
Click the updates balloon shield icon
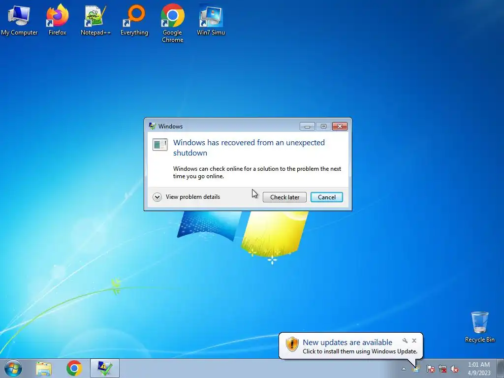[x=292, y=344]
